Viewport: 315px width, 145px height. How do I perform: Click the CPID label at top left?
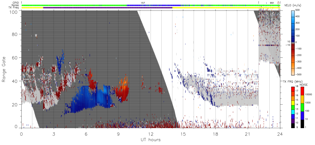(x=16, y=3)
